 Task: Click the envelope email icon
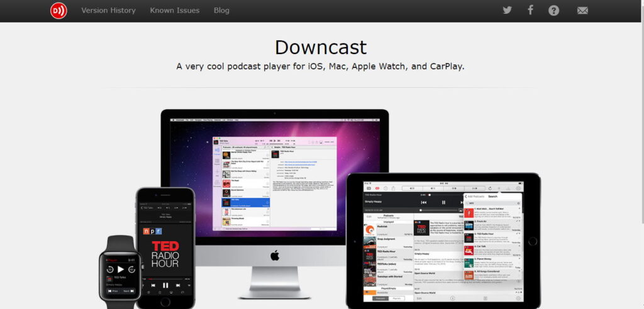[582, 11]
